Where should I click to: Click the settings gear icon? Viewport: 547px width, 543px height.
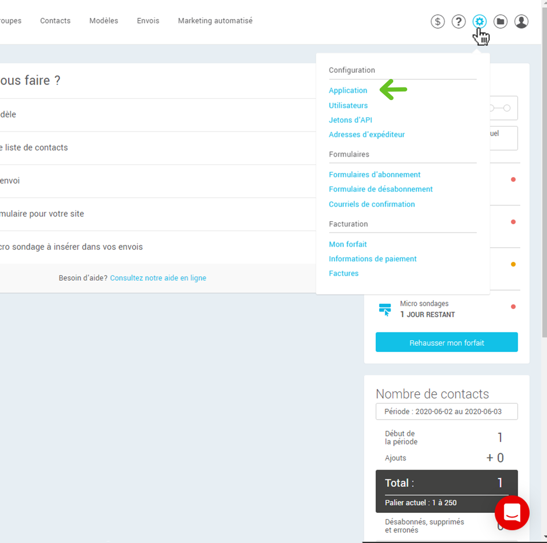click(x=480, y=21)
